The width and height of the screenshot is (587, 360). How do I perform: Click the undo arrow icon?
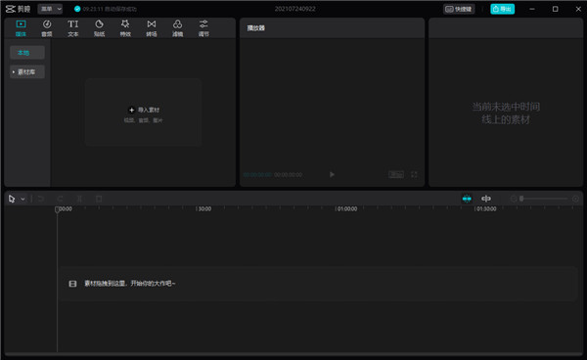click(41, 199)
